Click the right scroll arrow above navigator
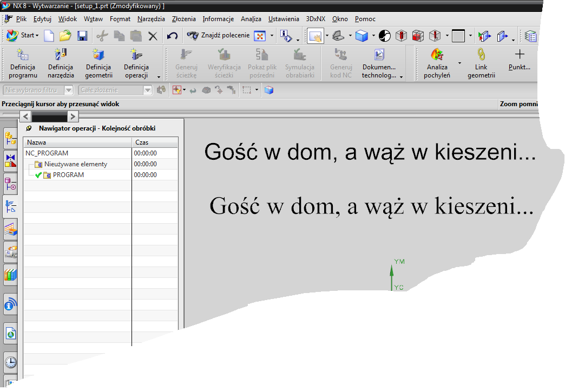 point(73,116)
